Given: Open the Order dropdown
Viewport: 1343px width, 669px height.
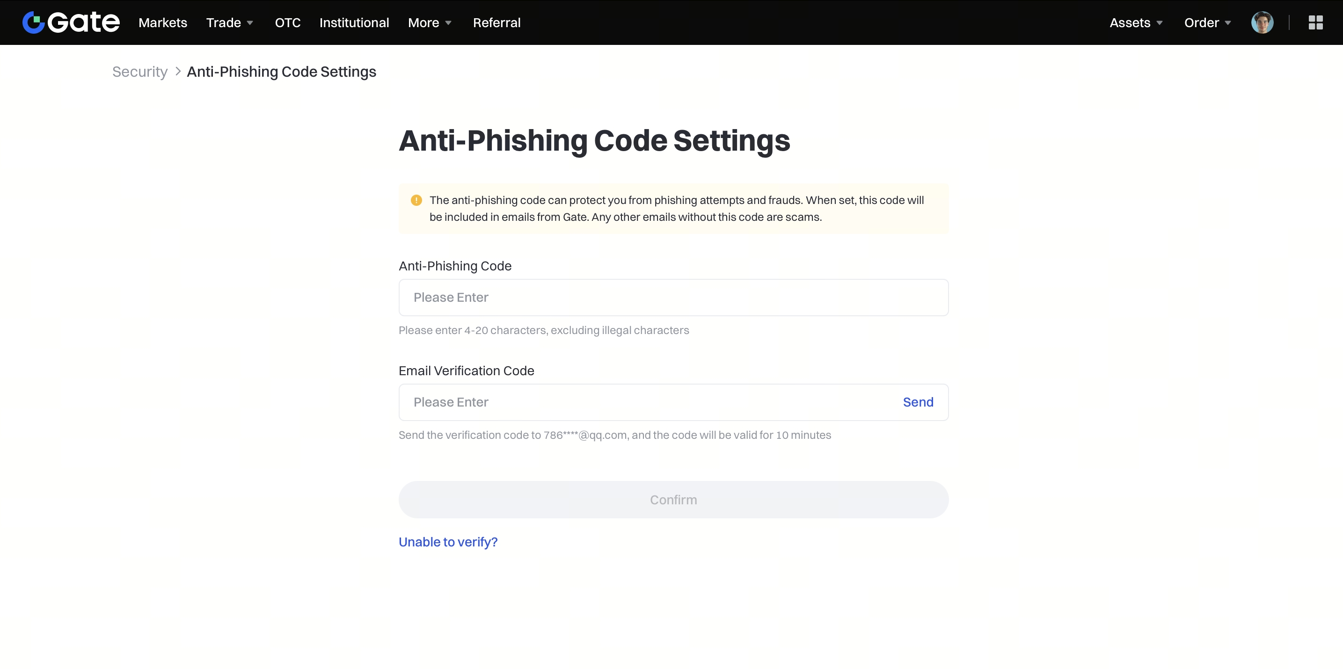Looking at the screenshot, I should pyautogui.click(x=1207, y=22).
